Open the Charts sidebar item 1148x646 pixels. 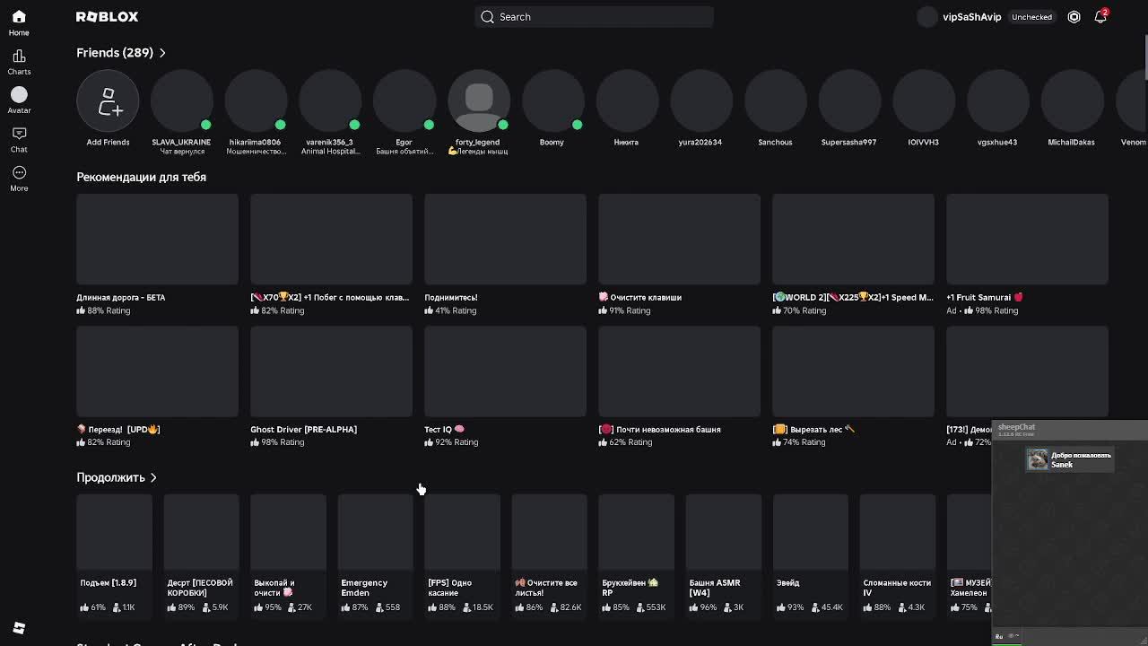19,62
